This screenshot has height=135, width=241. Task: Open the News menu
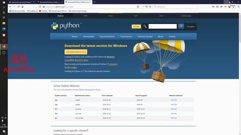[x=161, y=36]
